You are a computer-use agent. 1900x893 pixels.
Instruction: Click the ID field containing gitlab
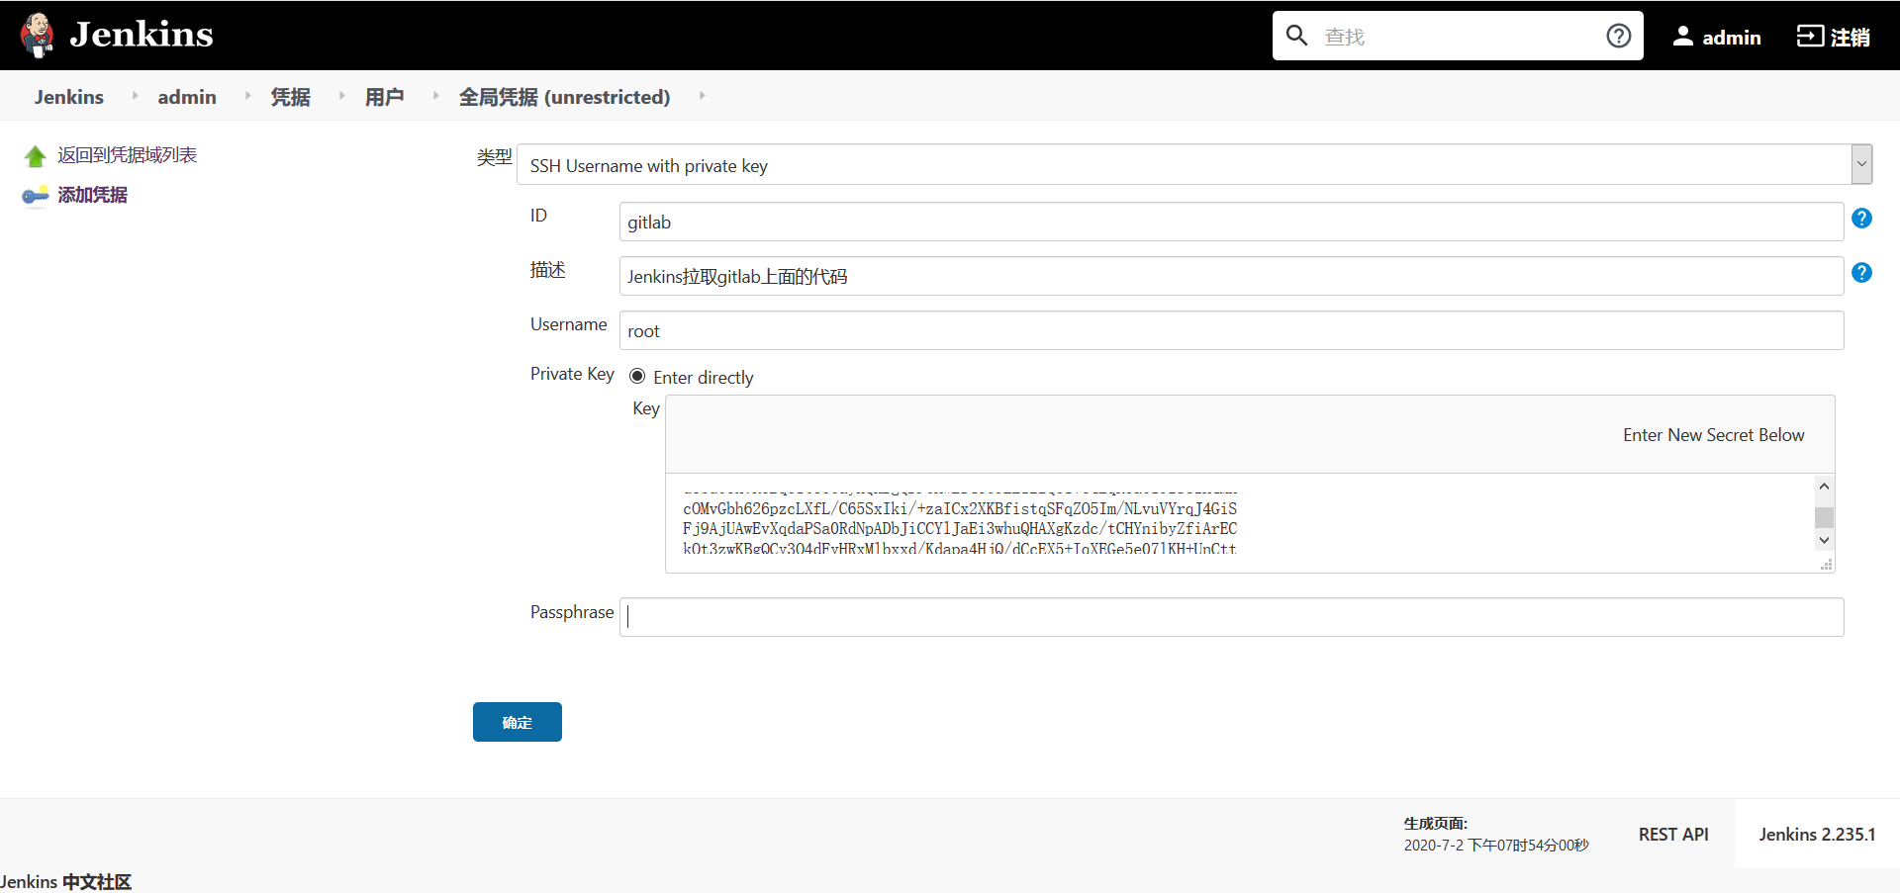pyautogui.click(x=1231, y=222)
